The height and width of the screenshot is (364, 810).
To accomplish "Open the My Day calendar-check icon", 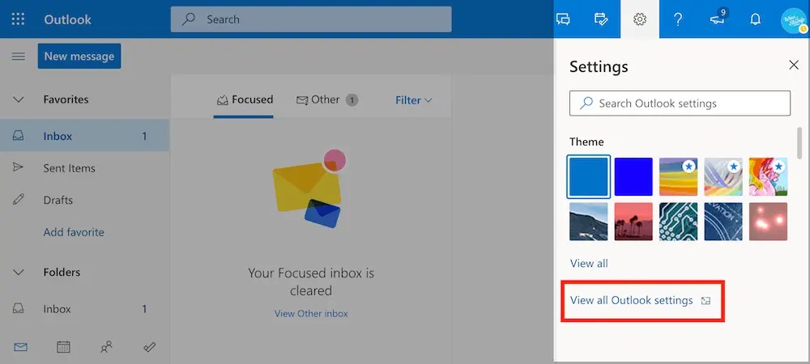I will [x=601, y=19].
